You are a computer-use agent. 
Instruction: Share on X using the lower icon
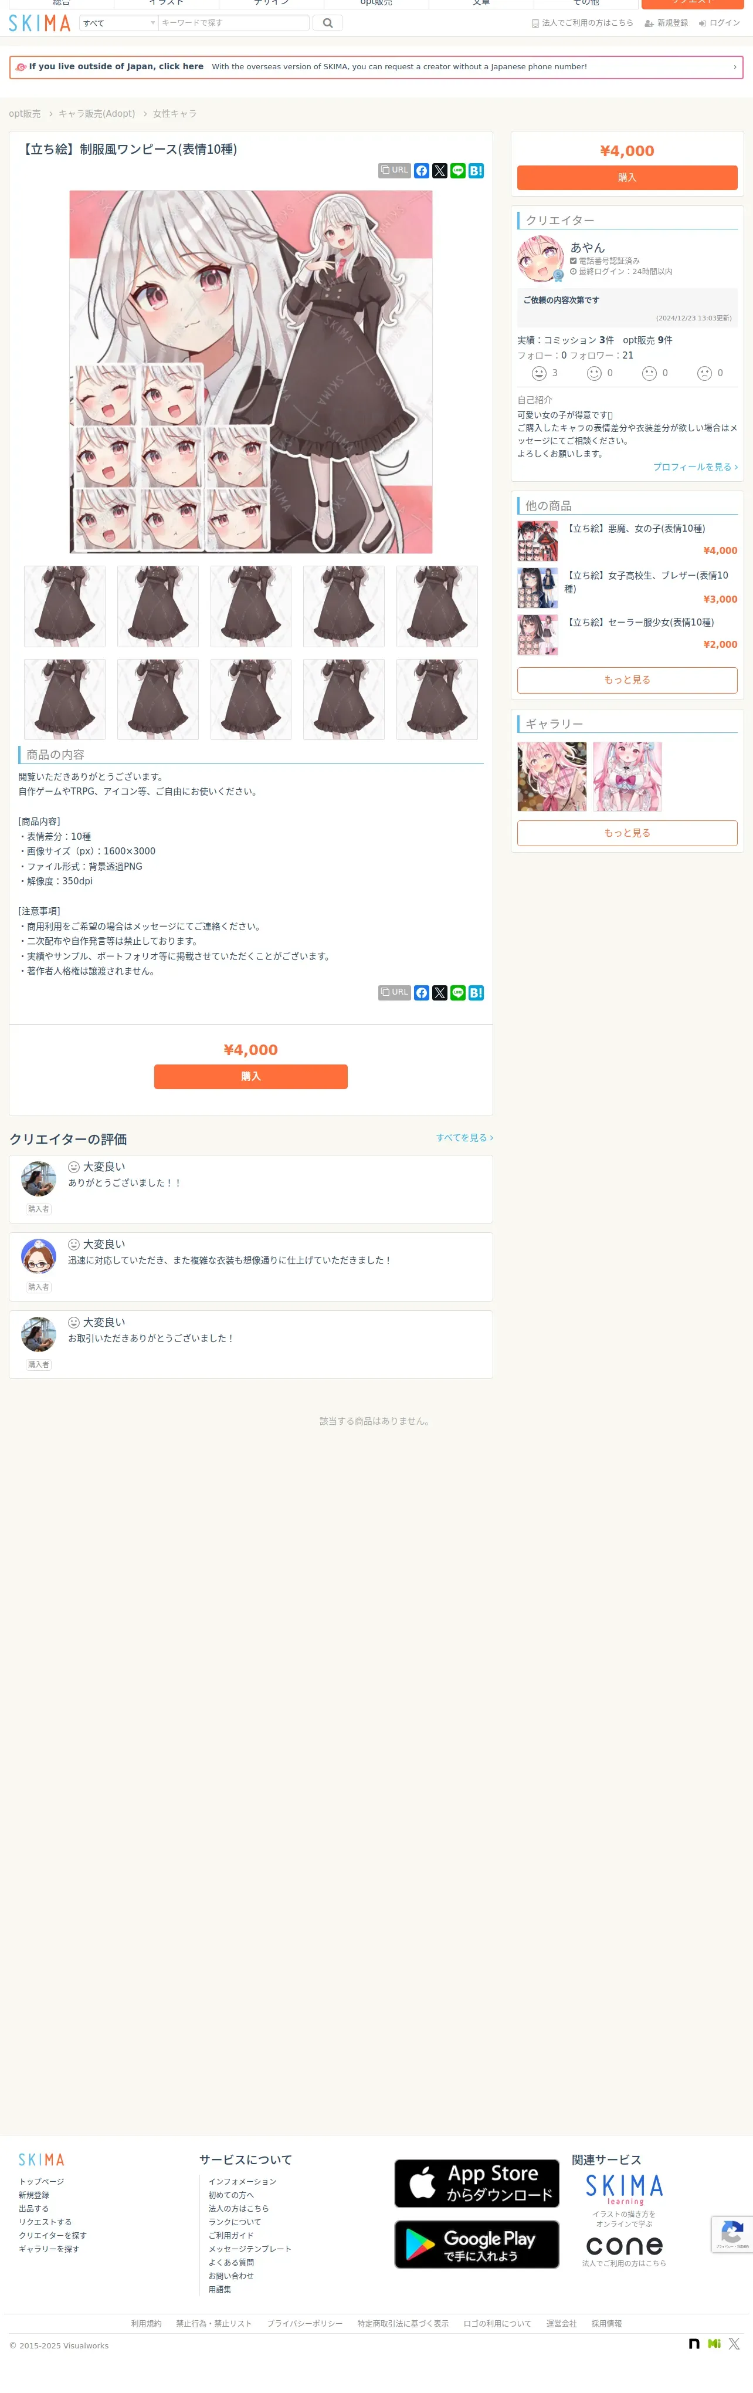pyautogui.click(x=440, y=993)
